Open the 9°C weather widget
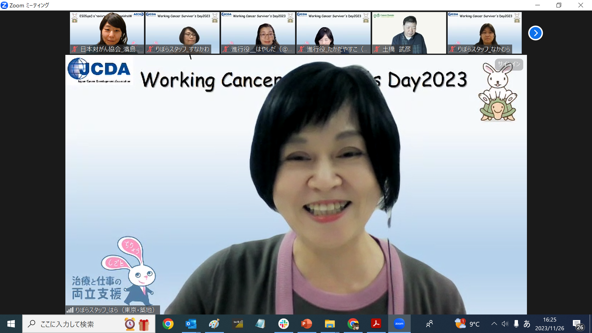The image size is (592, 333). 467,324
